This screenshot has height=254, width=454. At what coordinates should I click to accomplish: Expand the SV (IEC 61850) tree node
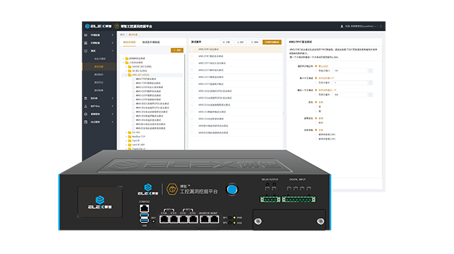point(126,70)
